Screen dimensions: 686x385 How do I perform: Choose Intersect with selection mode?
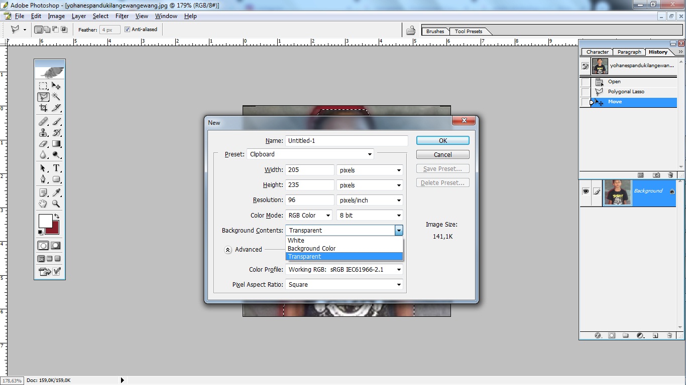tap(64, 30)
